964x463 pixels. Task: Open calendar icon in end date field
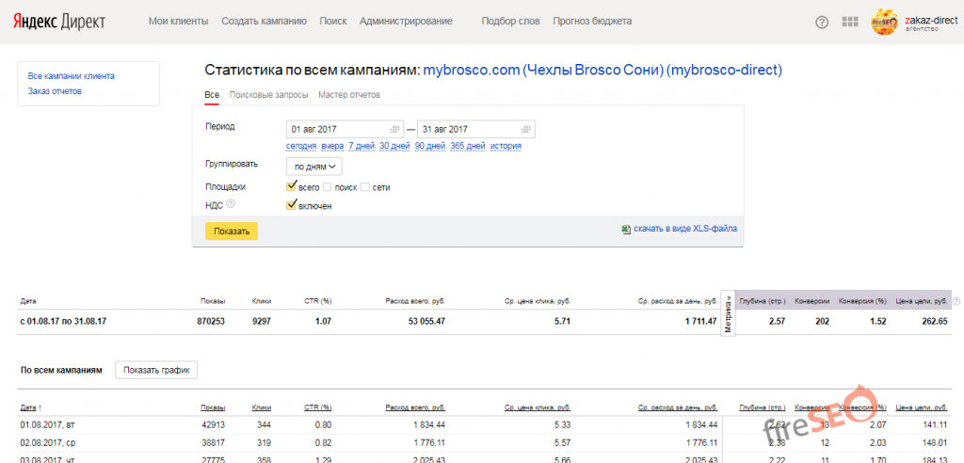[x=527, y=129]
